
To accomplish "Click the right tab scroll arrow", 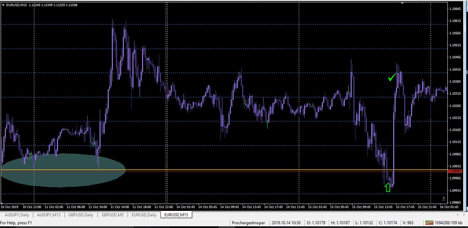I will coord(465,215).
